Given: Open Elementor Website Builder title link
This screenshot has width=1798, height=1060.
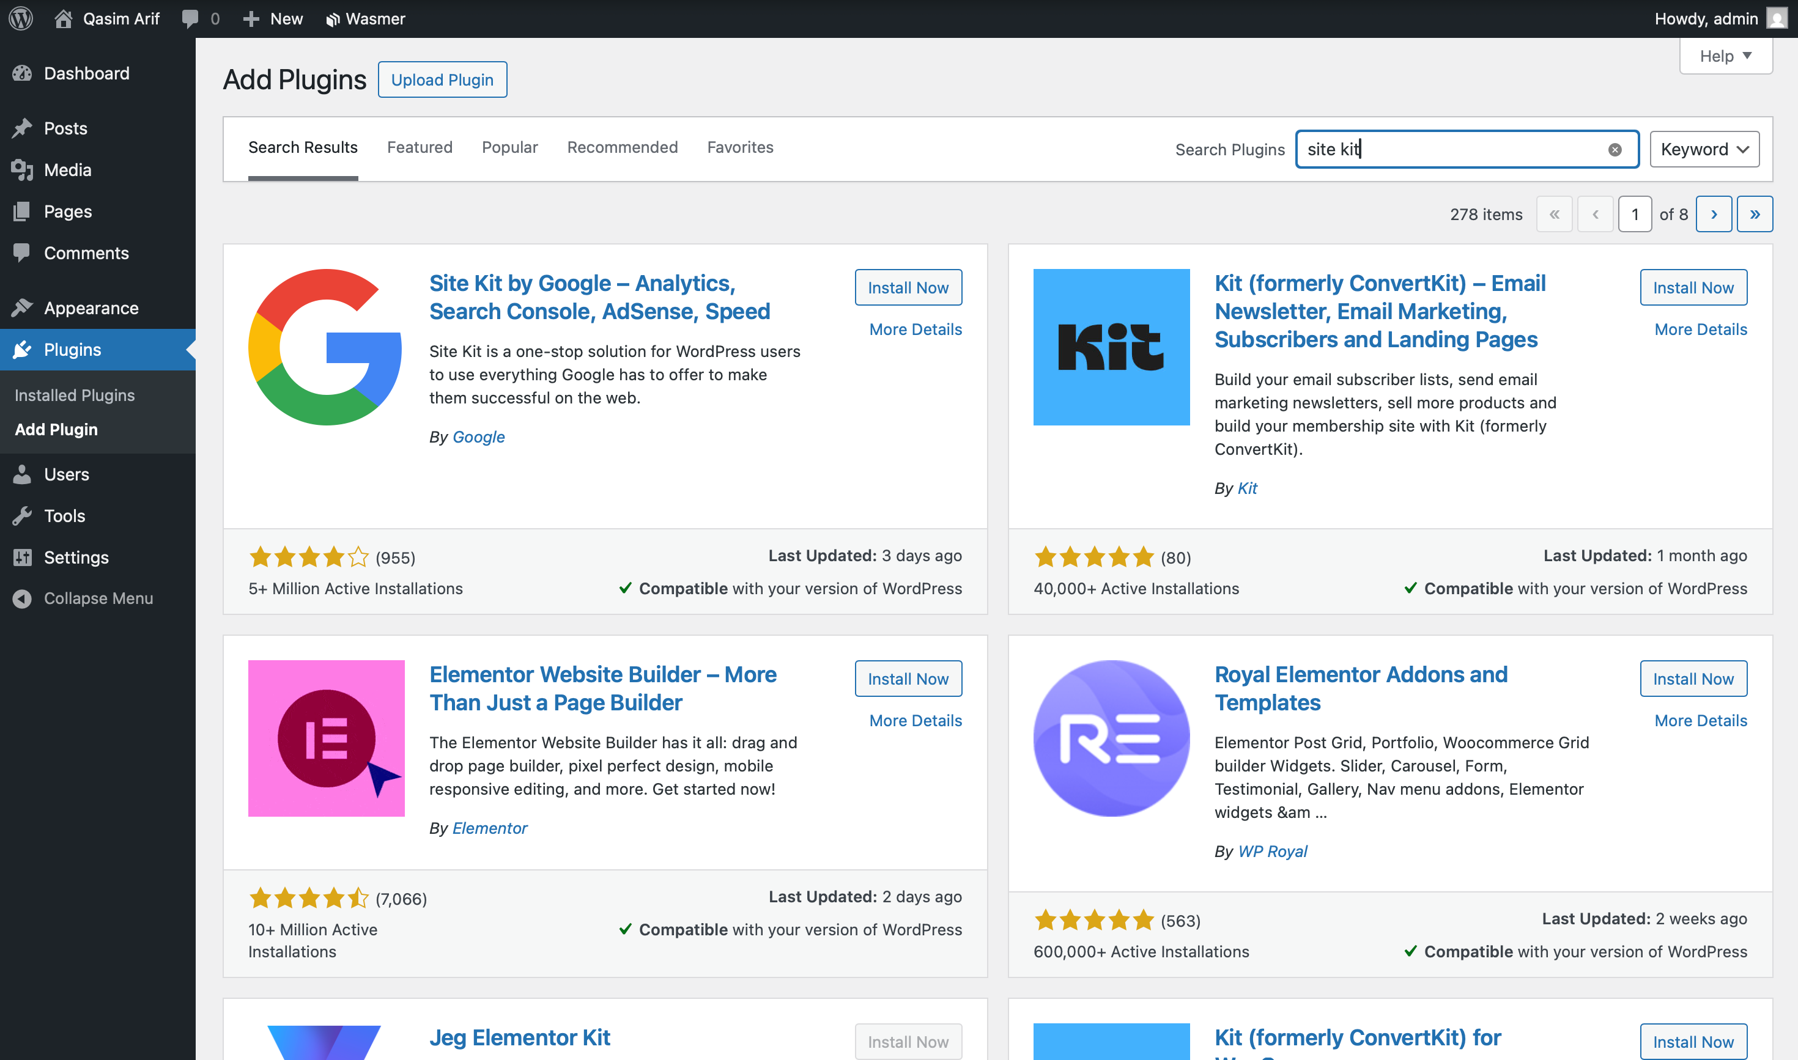Looking at the screenshot, I should coord(602,688).
